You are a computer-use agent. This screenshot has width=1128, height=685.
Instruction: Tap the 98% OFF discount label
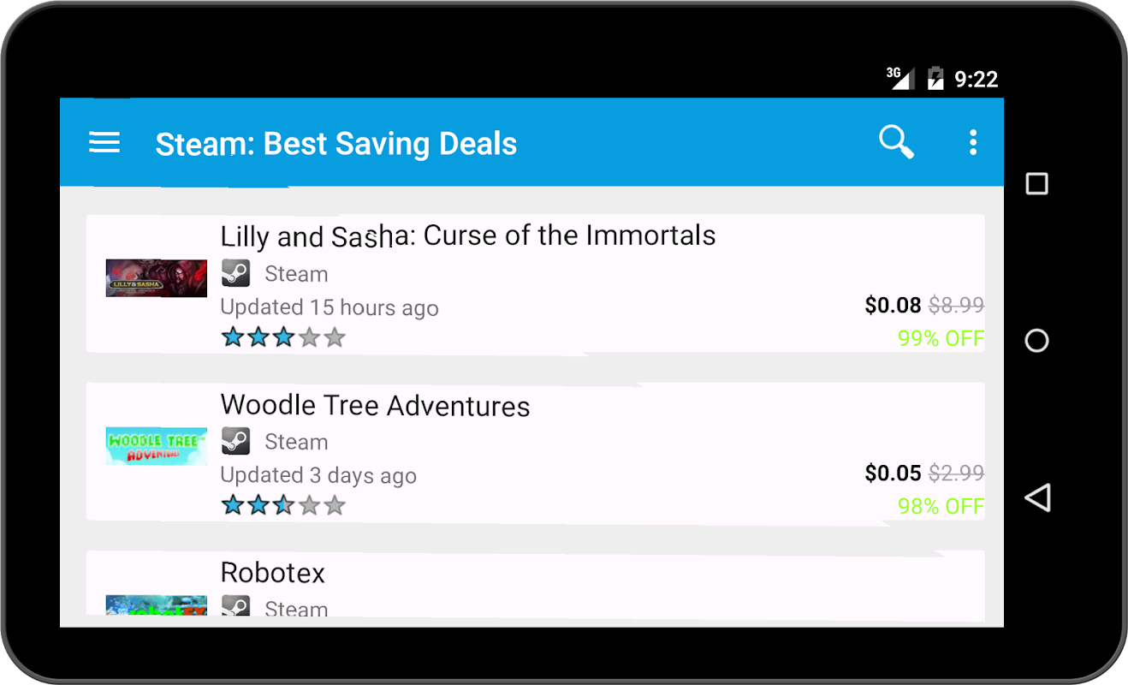coord(941,506)
